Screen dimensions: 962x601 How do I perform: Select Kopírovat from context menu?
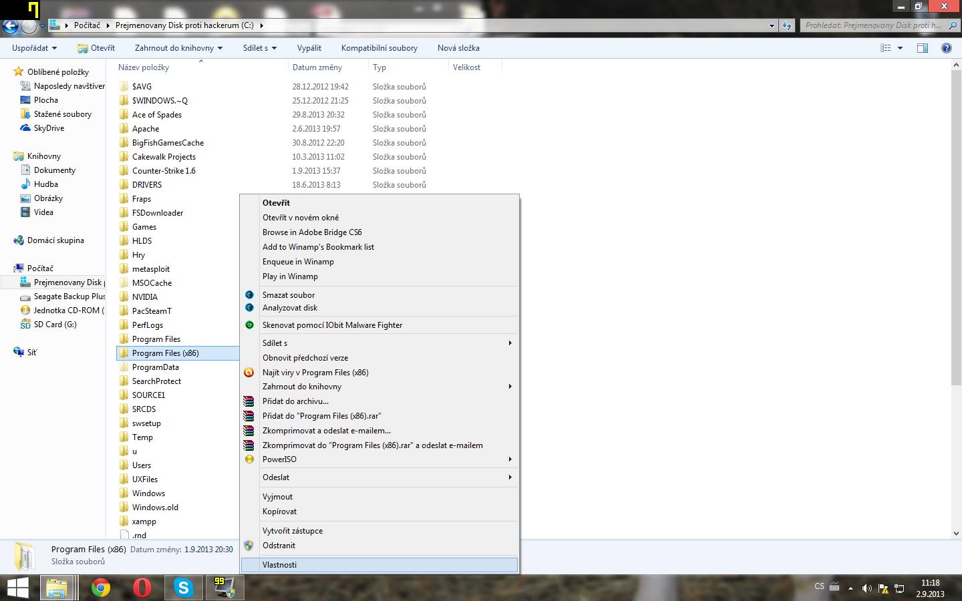[x=379, y=512]
